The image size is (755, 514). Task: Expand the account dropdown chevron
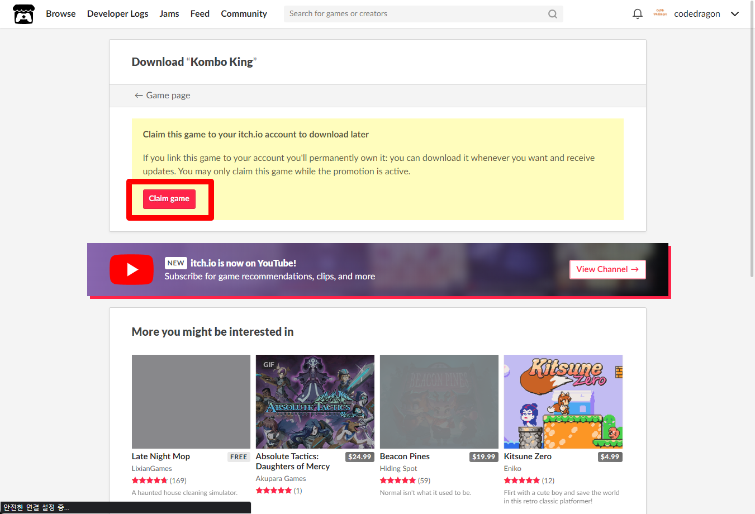click(734, 14)
